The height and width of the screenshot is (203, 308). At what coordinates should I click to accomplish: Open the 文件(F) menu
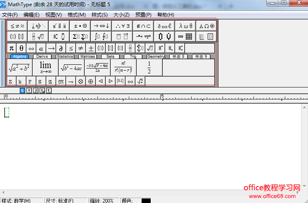tap(9, 15)
